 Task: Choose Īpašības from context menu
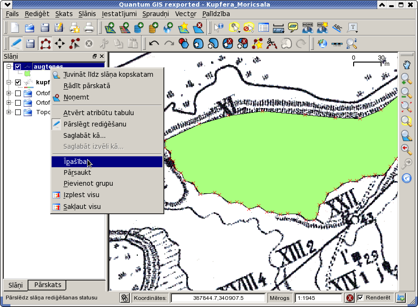107,162
